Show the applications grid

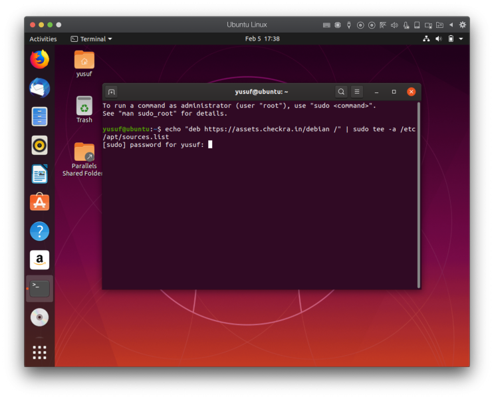(x=39, y=352)
